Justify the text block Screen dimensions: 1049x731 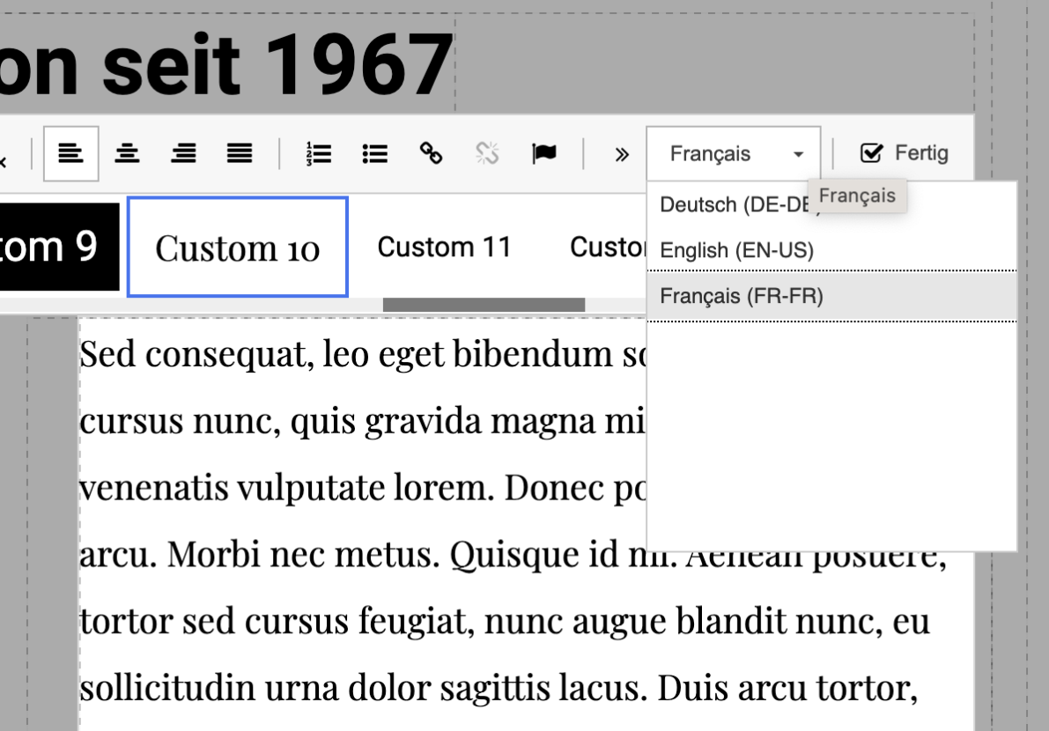click(238, 154)
